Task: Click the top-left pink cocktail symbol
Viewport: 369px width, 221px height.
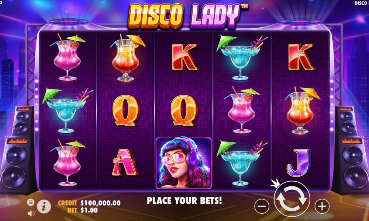Action: coord(68,57)
